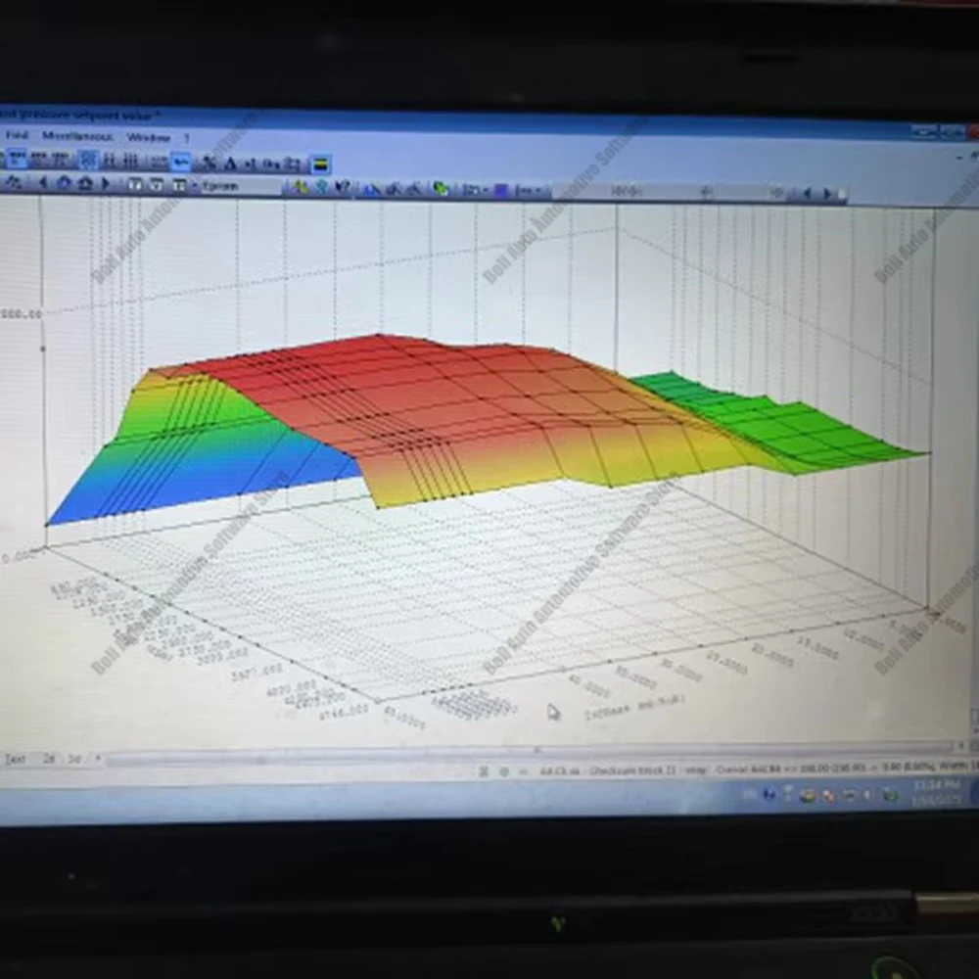Click the Checksum block status bar text
Viewport: 979px width, 979px height.
633,770
